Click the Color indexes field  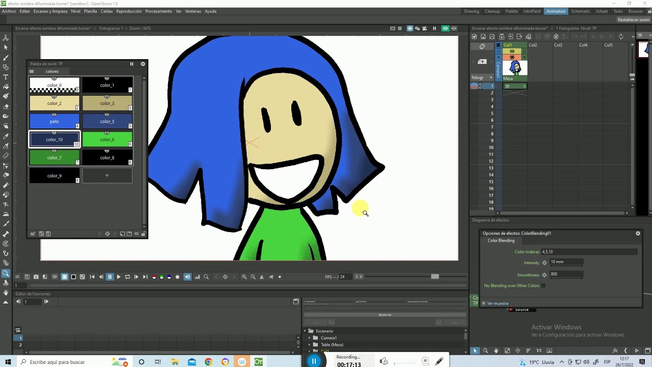(588, 252)
